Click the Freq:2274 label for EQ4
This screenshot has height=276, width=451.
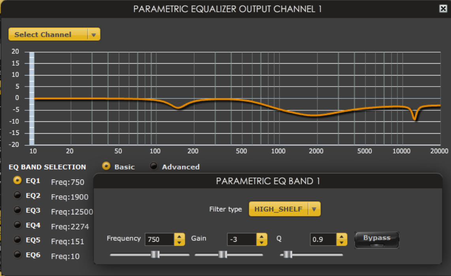point(70,227)
